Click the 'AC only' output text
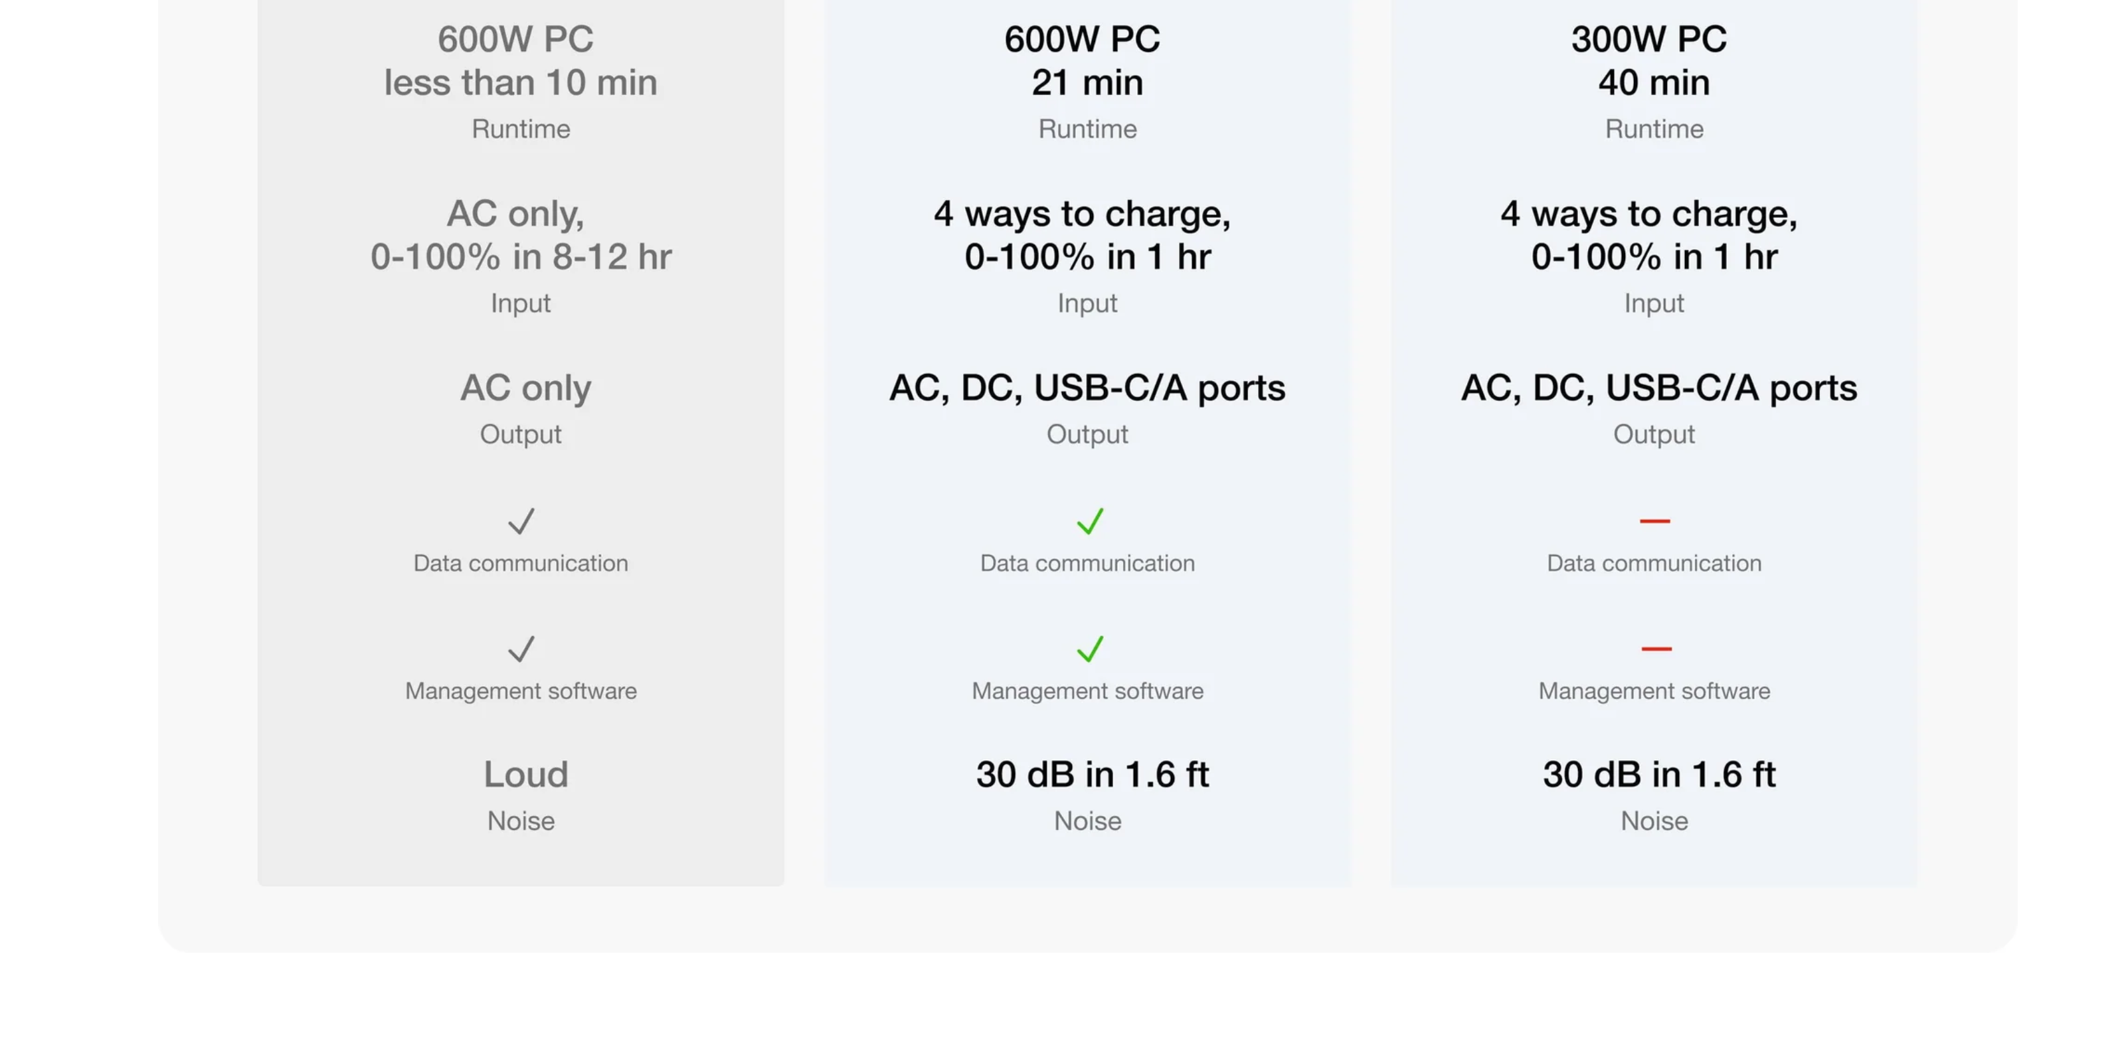This screenshot has width=2124, height=1055. coord(525,387)
